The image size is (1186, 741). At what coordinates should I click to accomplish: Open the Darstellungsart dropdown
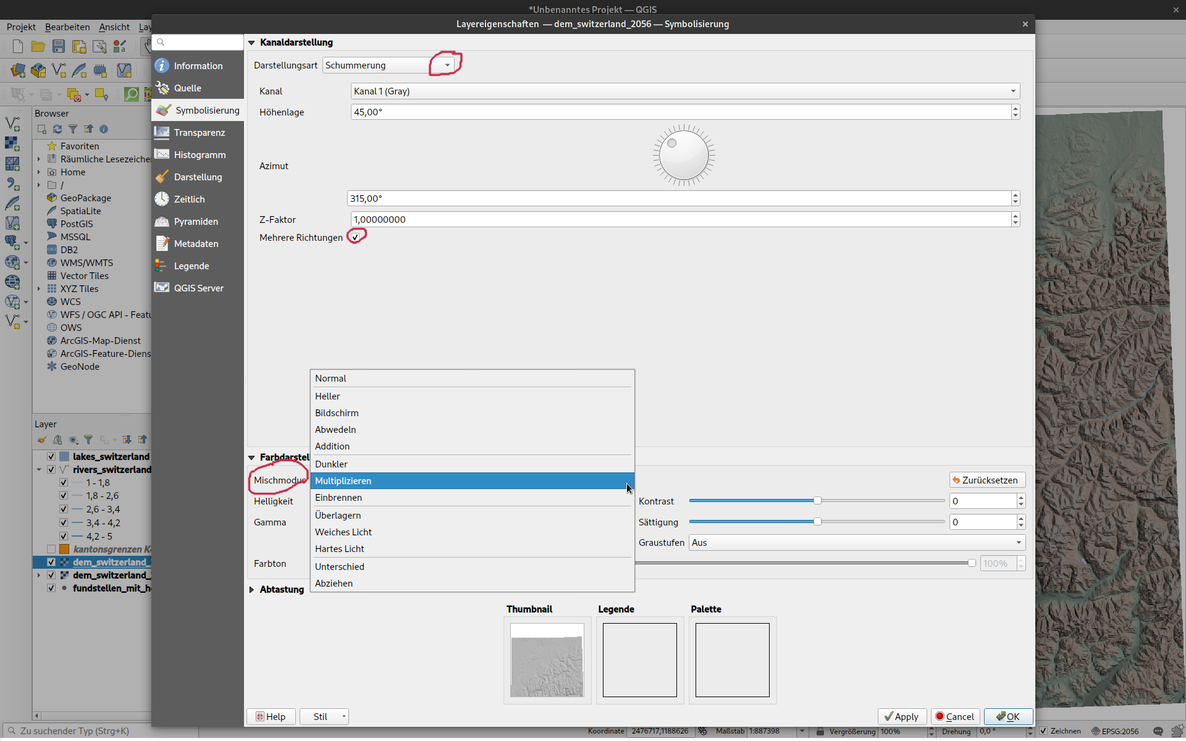click(x=389, y=65)
